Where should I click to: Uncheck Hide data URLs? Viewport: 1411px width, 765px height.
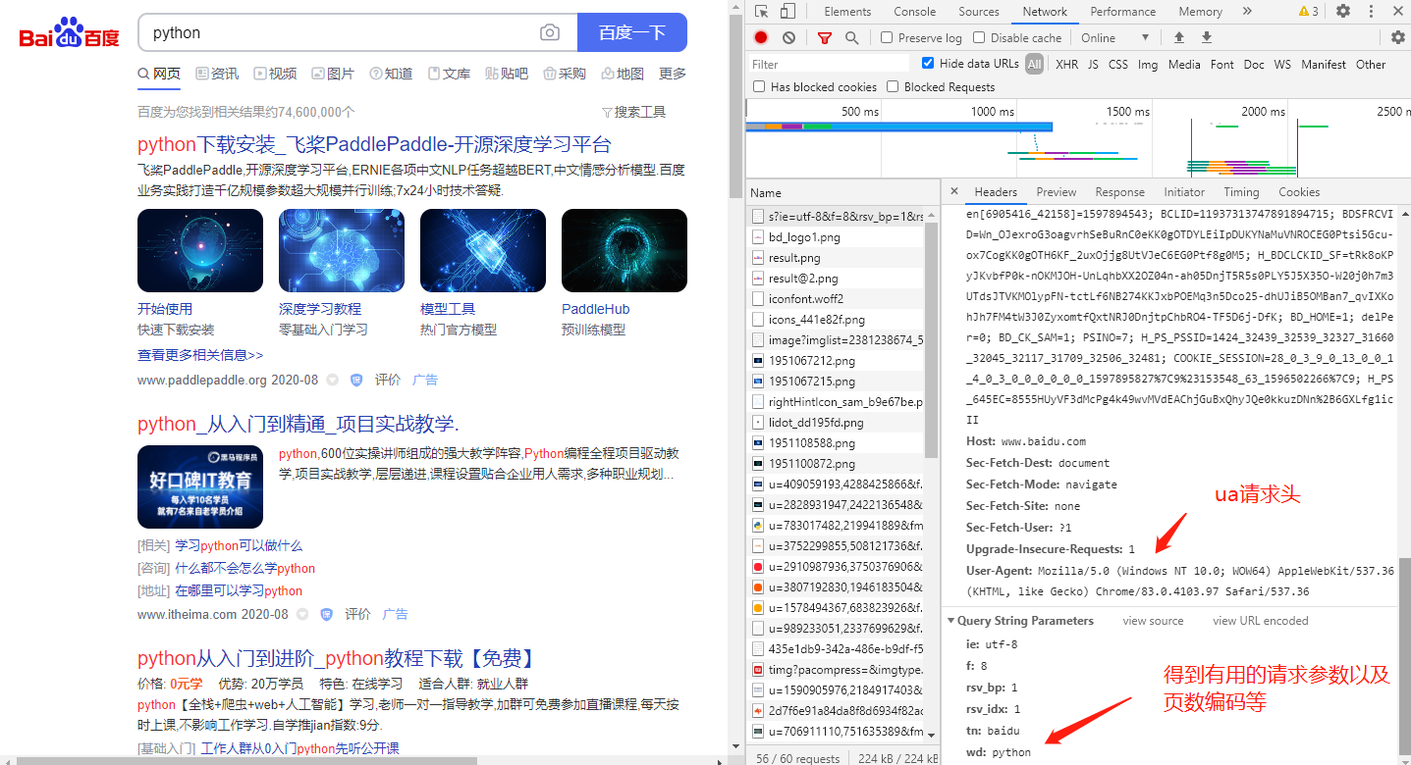(927, 64)
